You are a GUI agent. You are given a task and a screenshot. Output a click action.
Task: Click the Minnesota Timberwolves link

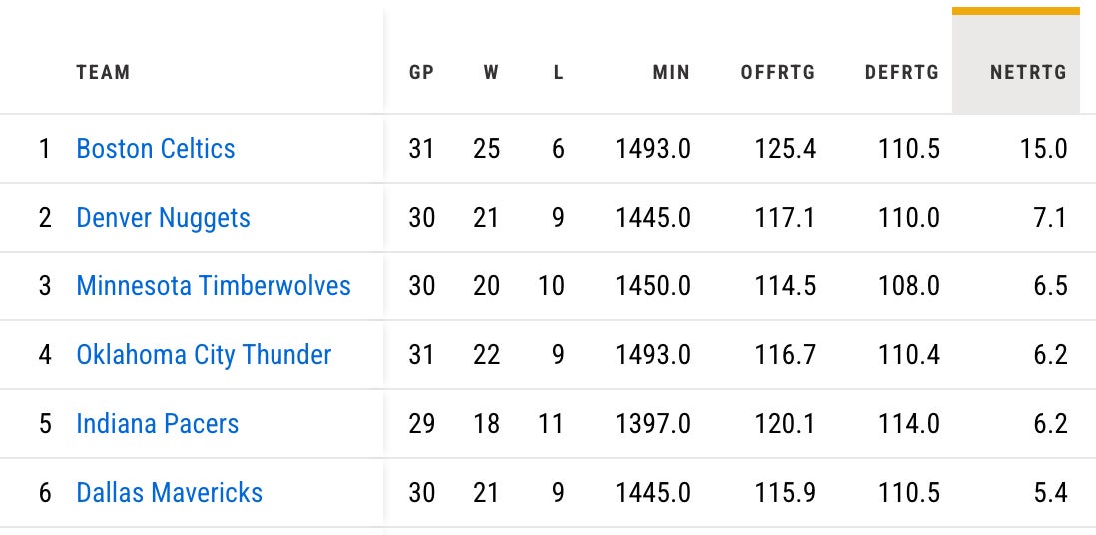[x=214, y=286]
